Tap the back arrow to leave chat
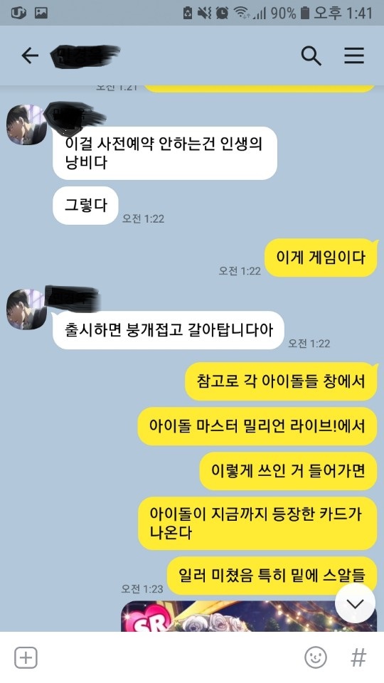The image size is (384, 683). point(30,55)
